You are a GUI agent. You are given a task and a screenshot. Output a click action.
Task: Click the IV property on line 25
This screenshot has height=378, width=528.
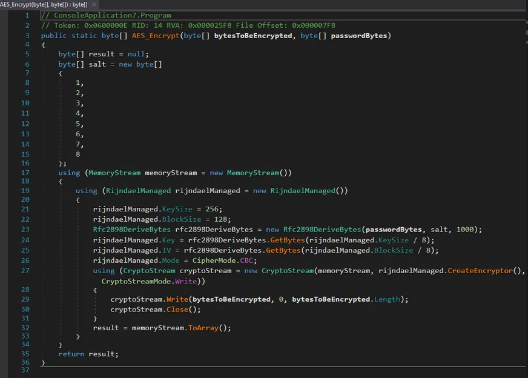[x=167, y=250]
